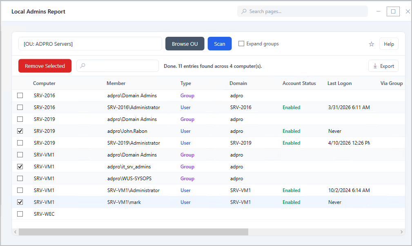Sort by the Type column header

click(185, 83)
